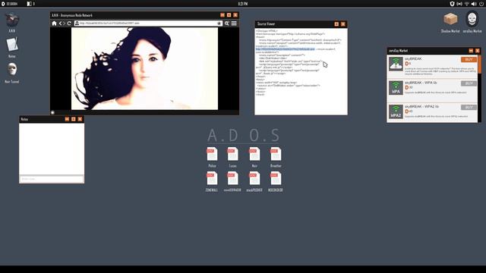Viewport: 486px width, 273px height.
Task: Click the DOSCoin balance icon at top-left
Action: [3, 4]
